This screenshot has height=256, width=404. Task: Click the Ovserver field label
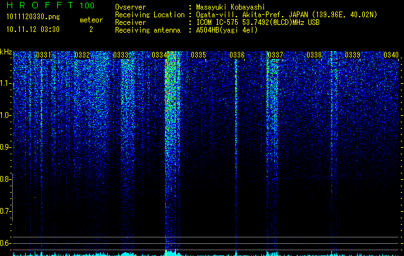point(130,7)
